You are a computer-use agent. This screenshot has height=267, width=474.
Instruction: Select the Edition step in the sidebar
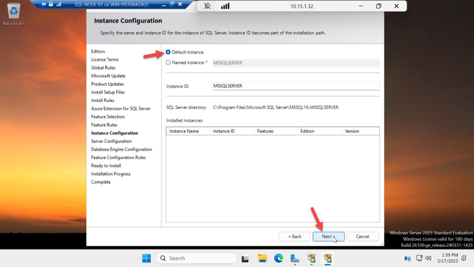[98, 51]
